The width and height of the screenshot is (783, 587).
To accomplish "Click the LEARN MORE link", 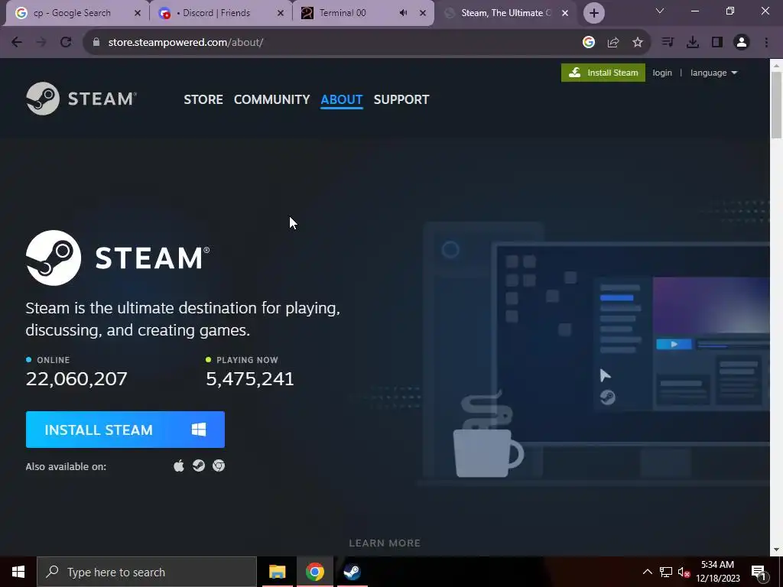I will pyautogui.click(x=385, y=543).
